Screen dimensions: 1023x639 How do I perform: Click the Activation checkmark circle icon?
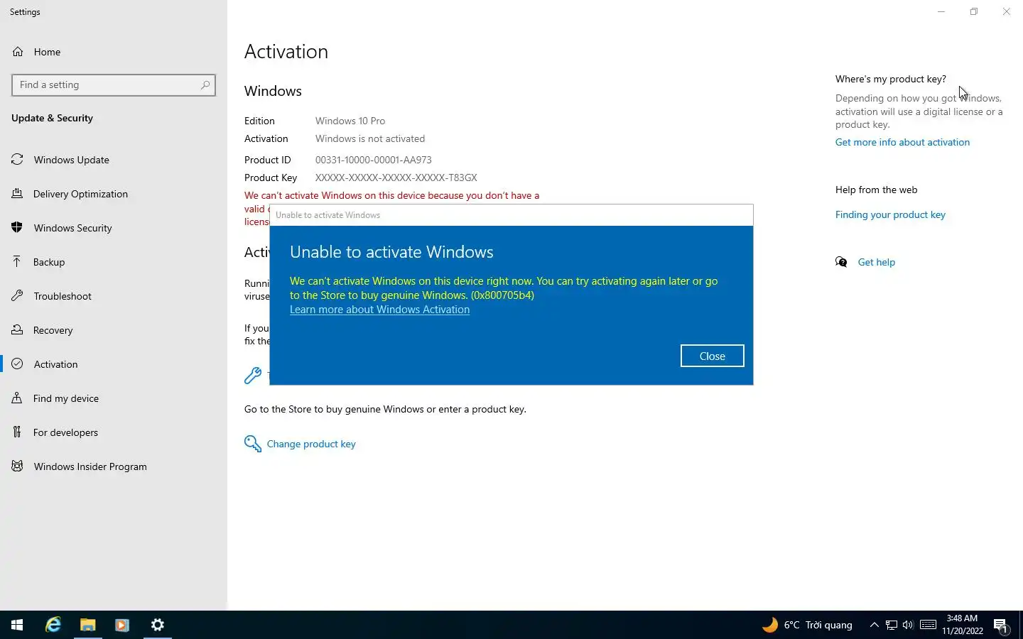pyautogui.click(x=18, y=364)
